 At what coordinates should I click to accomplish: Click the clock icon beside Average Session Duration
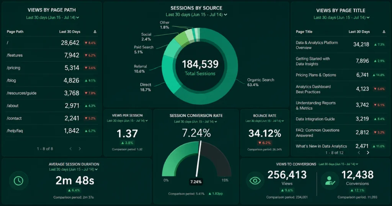pyautogui.click(x=18, y=181)
